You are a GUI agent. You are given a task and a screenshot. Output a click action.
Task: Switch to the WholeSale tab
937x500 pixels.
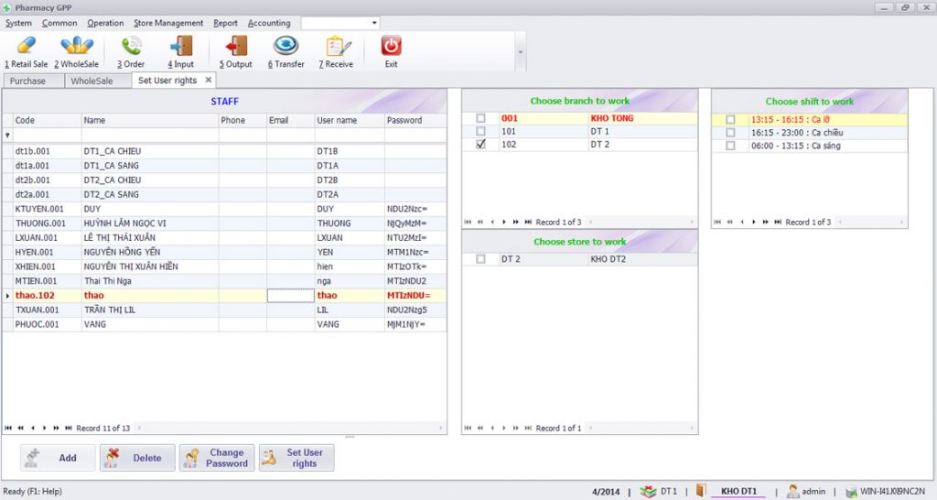pyautogui.click(x=98, y=81)
